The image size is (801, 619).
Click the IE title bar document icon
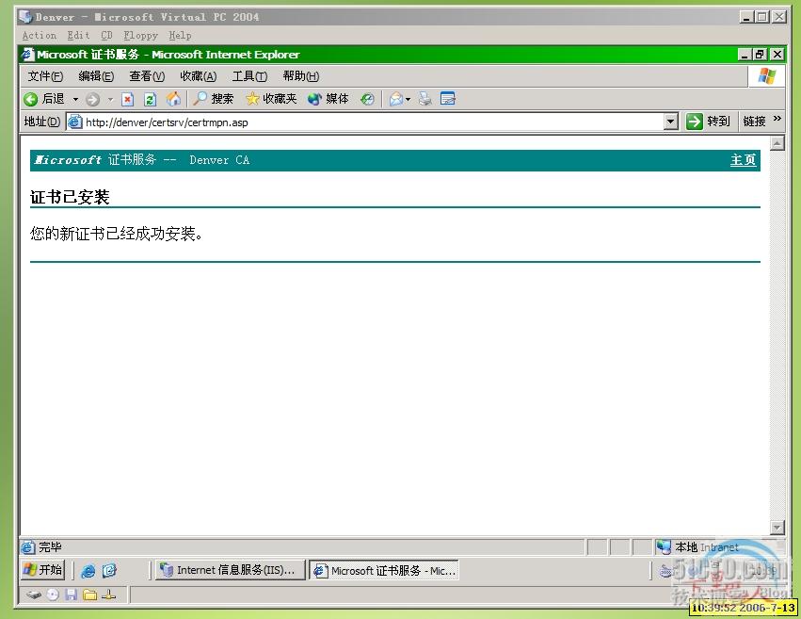coord(27,55)
